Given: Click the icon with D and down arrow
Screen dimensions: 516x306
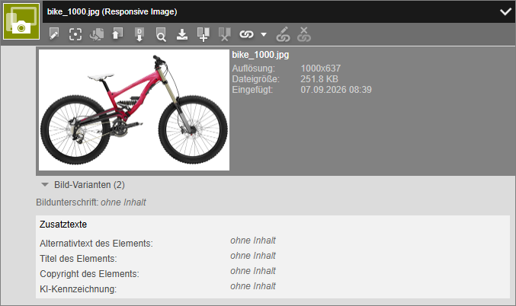Looking at the screenshot, I should point(139,34).
